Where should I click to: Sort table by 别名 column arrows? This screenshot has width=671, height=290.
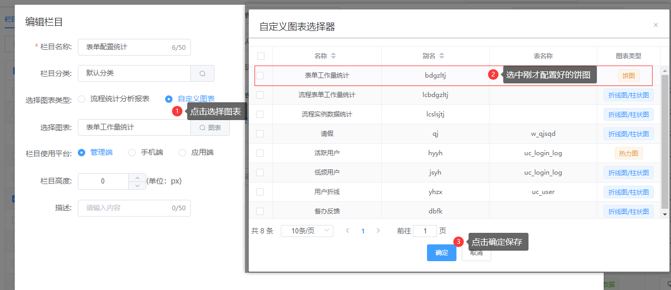tap(441, 56)
